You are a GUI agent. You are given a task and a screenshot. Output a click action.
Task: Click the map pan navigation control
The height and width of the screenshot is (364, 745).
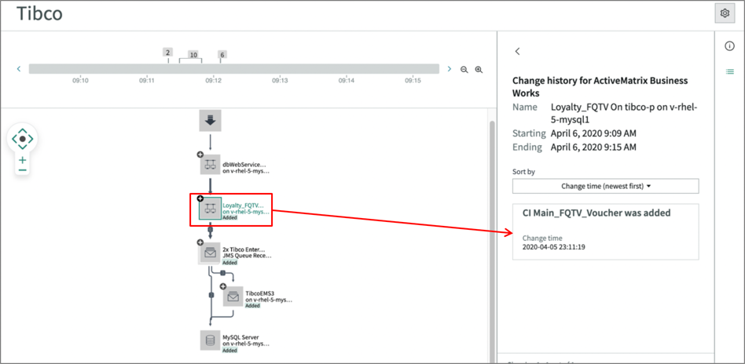coord(22,139)
